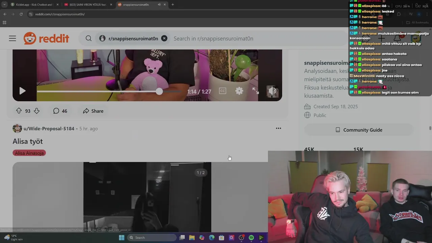Expand the video to fullscreen
Screen dimensions: 432x243
[256, 91]
